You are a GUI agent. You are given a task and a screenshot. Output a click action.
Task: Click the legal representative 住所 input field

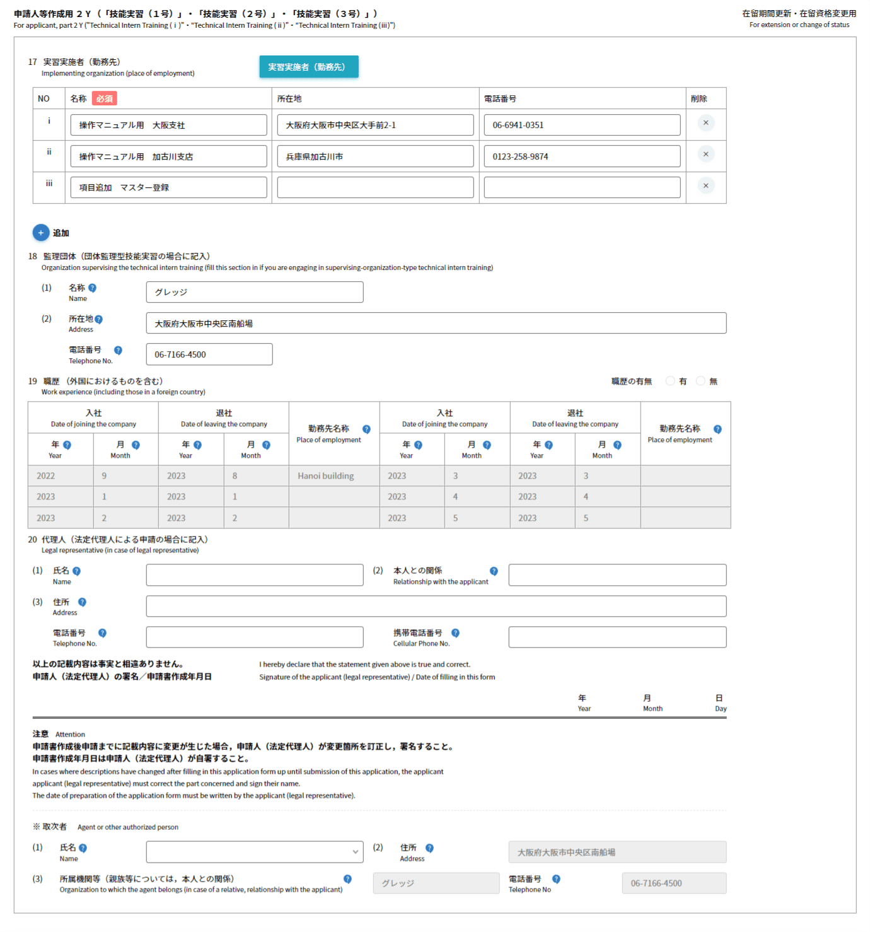[x=436, y=607]
